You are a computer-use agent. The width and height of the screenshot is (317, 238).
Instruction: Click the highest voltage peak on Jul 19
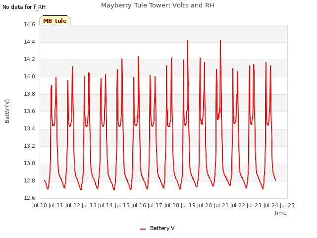tap(188, 41)
